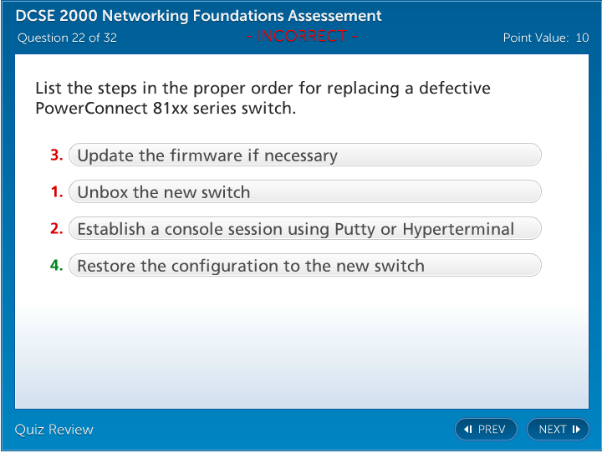Click the green number 4 beside Restore step
602x453 pixels.
click(x=57, y=266)
